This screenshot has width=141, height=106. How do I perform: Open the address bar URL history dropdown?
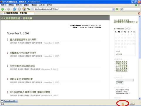pyautogui.click(x=113, y=9)
